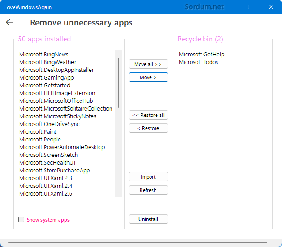
Task: Select Microsoft.UI.Xaml.2.6
Action: [x=45, y=194]
